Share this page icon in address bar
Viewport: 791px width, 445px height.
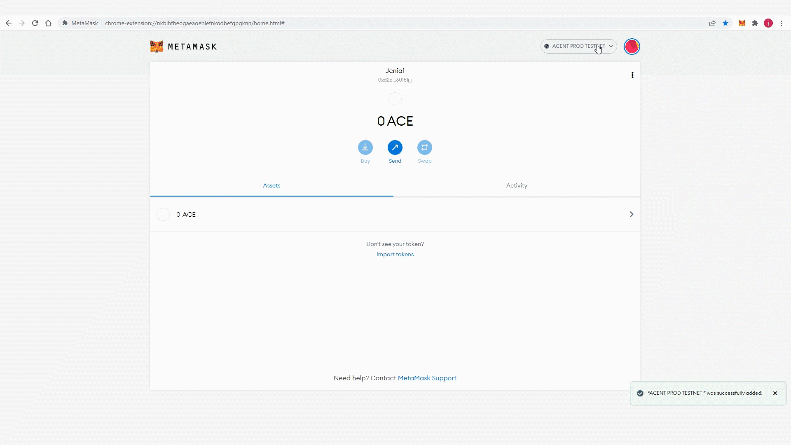tap(712, 23)
